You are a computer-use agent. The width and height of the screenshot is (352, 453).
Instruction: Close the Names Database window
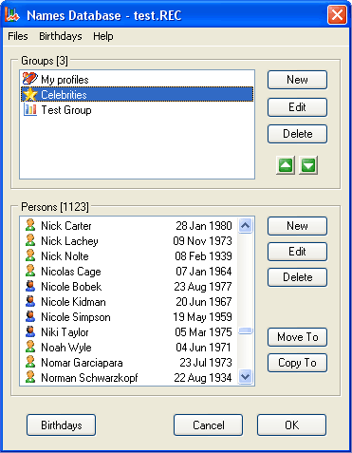click(337, 14)
